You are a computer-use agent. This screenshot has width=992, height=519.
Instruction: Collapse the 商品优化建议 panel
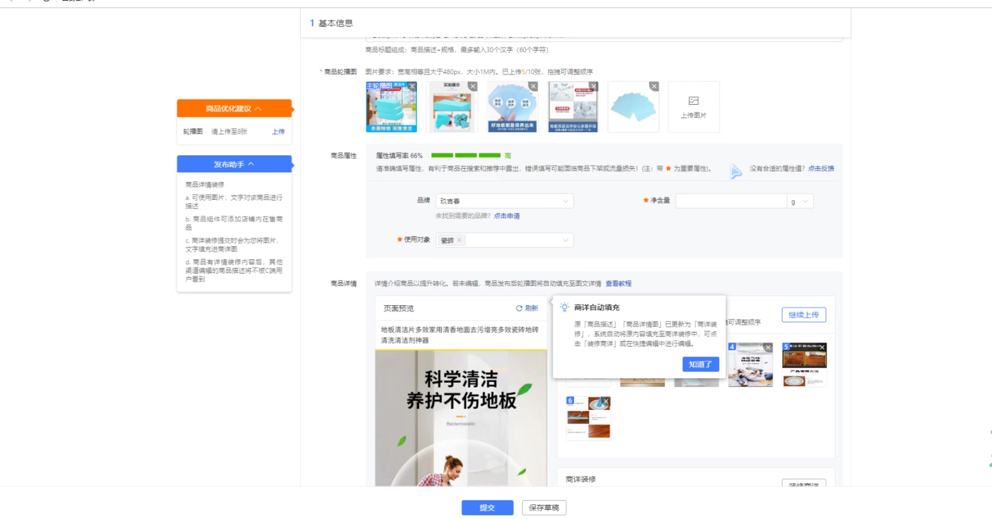(234, 109)
